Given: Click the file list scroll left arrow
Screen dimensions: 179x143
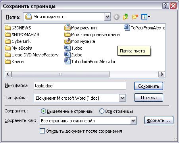Looking at the screenshot, I should tap(8, 74).
